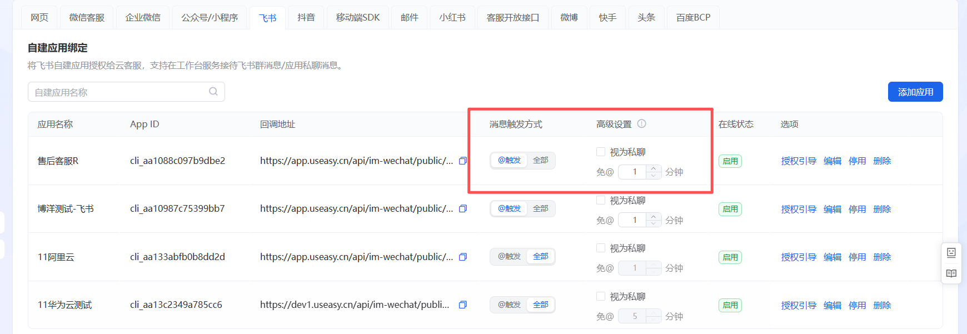Click the 添加应用 button
The height and width of the screenshot is (334, 967).
(x=915, y=92)
